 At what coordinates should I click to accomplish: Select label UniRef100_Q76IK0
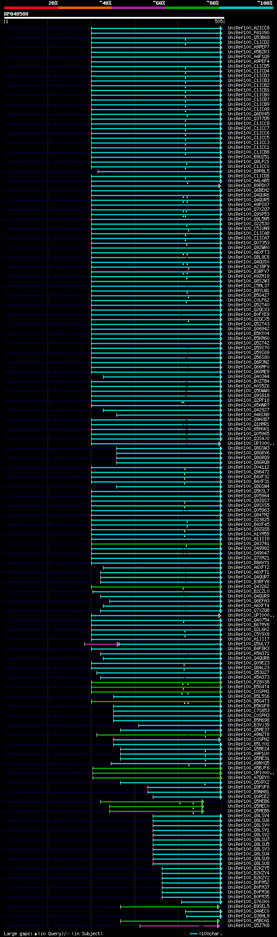[248, 901]
